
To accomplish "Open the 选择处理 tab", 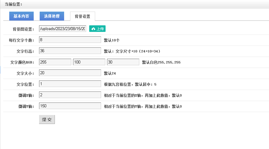I will click(52, 16).
